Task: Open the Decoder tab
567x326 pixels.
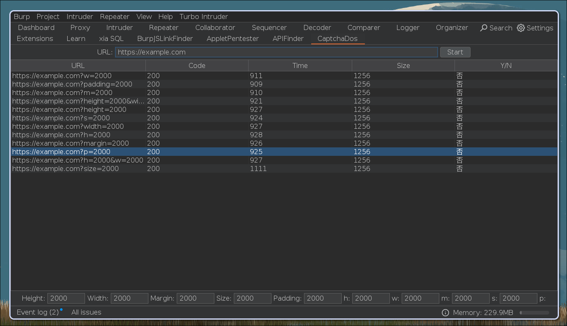Action: click(x=317, y=27)
